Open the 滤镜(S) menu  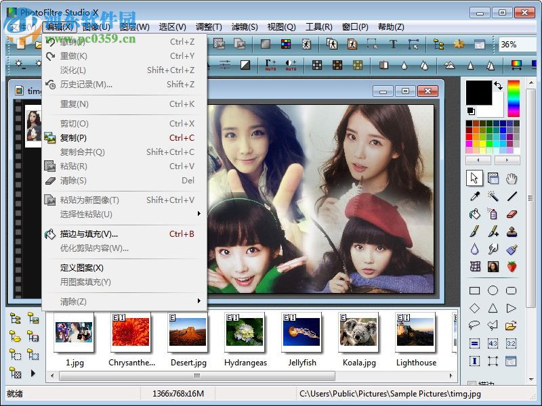(x=246, y=27)
